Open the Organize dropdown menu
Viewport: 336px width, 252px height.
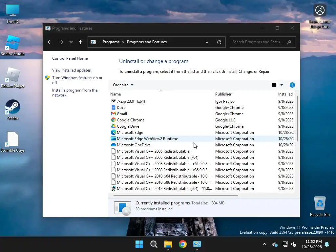tap(123, 85)
